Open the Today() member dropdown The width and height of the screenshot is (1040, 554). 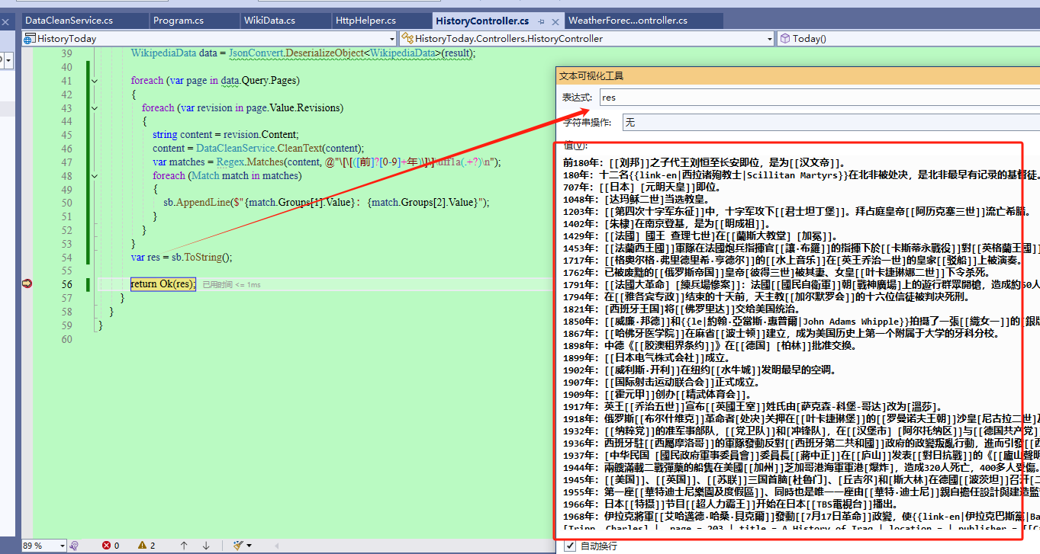909,38
